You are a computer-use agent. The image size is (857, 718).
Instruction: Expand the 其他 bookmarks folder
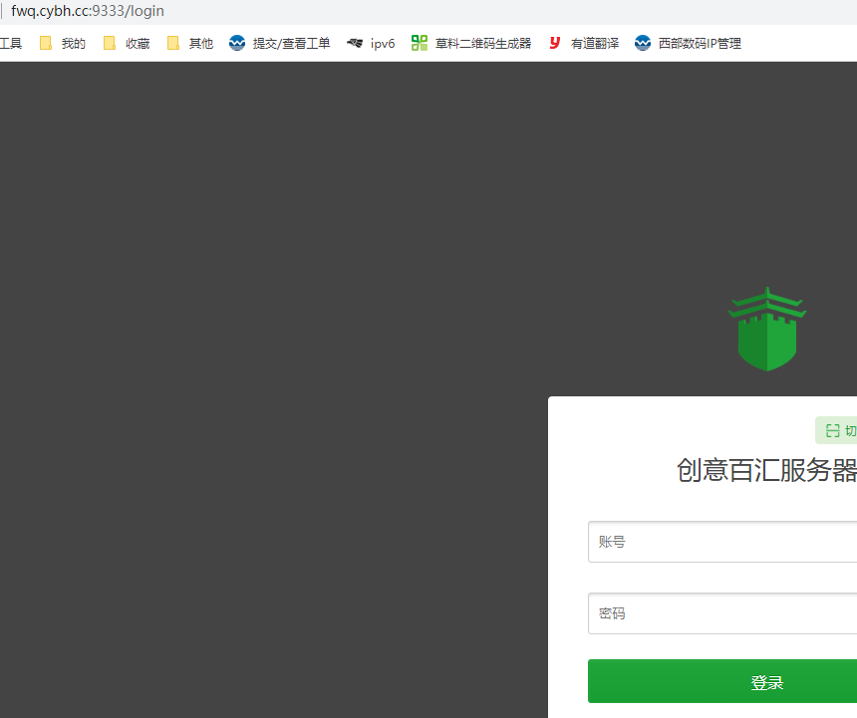tap(201, 43)
